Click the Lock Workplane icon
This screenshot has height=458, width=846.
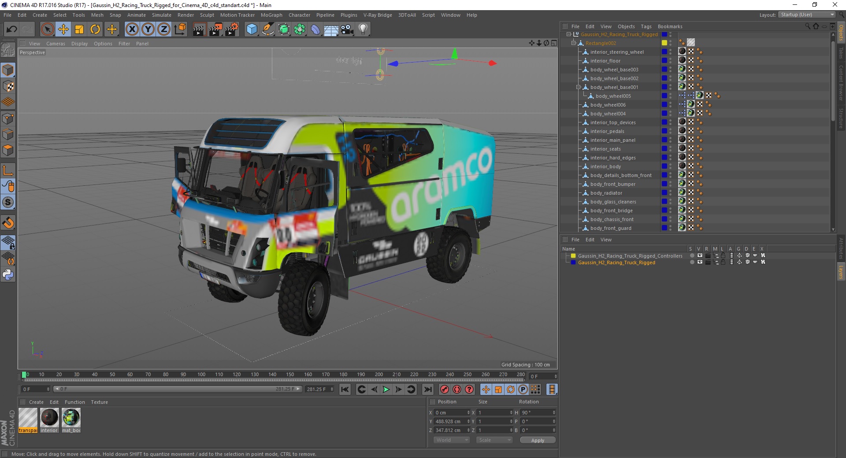coord(8,242)
